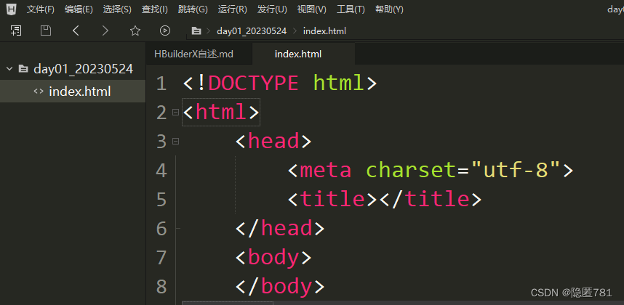Click line number 4 in gutter
624x305 pixels.
(x=161, y=171)
